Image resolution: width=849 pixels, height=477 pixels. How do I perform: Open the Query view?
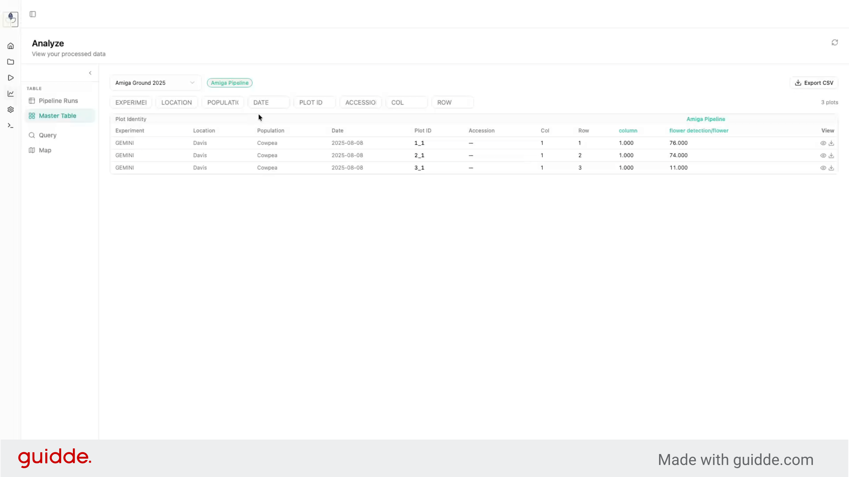[x=60, y=135]
